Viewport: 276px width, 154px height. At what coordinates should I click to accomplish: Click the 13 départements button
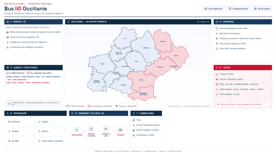[x=238, y=9]
